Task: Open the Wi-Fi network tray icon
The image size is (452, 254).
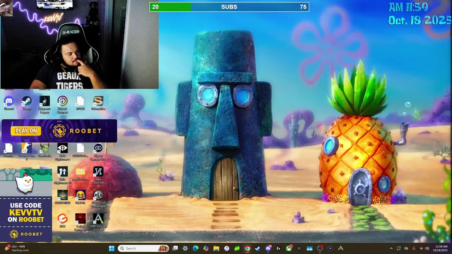Action: click(421, 248)
